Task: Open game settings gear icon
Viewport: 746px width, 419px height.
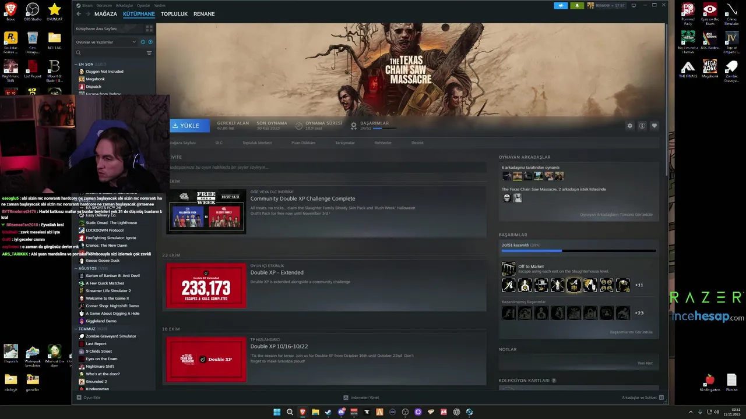Action: pyautogui.click(x=629, y=126)
